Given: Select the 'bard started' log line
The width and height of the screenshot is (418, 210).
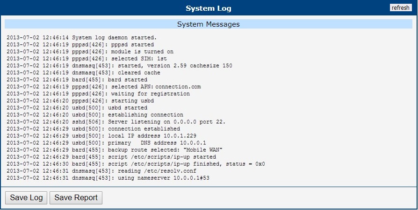Looking at the screenshot, I should pyautogui.click(x=77, y=80).
